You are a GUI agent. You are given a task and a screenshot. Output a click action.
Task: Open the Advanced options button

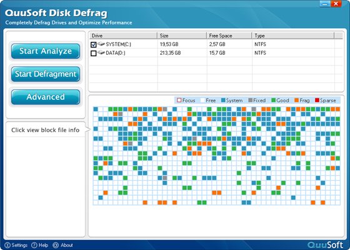click(x=46, y=97)
